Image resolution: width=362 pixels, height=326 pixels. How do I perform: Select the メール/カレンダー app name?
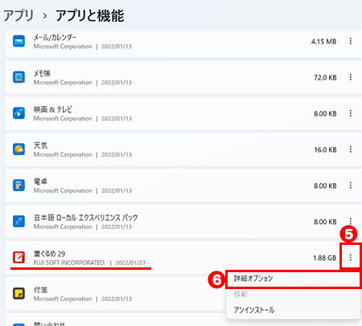coord(55,37)
